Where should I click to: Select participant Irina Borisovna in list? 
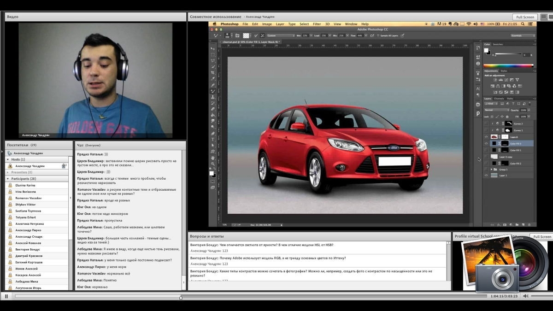[37, 192]
